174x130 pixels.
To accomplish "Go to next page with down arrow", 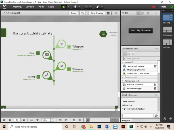I will click(x=10, y=120).
